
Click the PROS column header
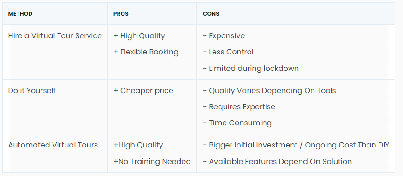tap(121, 14)
